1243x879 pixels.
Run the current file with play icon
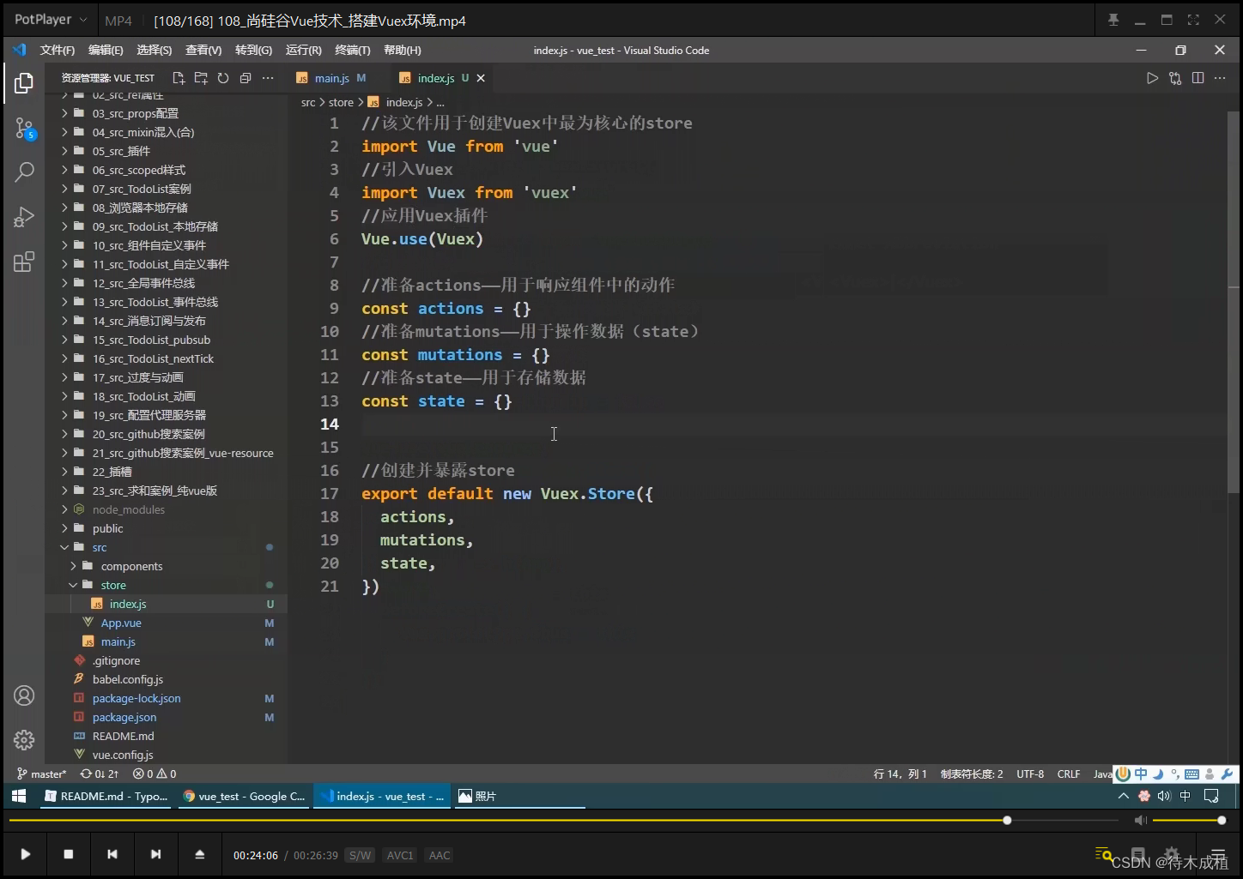click(1153, 78)
